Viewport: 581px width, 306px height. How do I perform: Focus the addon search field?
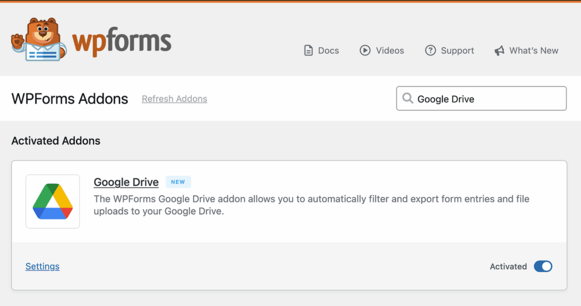click(x=481, y=98)
